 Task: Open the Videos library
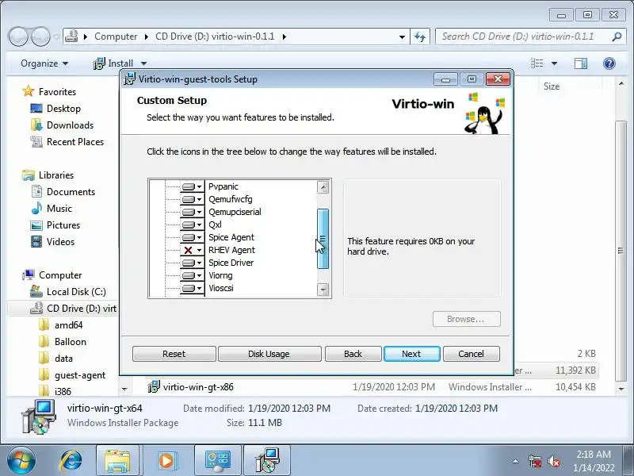[x=60, y=242]
